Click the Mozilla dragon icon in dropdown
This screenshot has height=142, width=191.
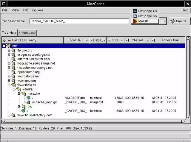(x=135, y=21)
